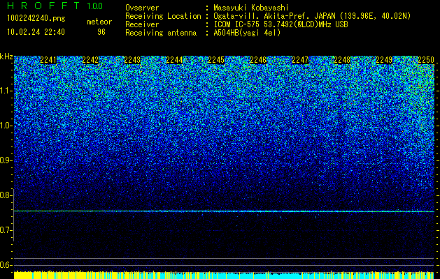The height and width of the screenshot is (279, 440).
Task: Click the date stamp 10.02.24 22:40
Action: click(36, 32)
